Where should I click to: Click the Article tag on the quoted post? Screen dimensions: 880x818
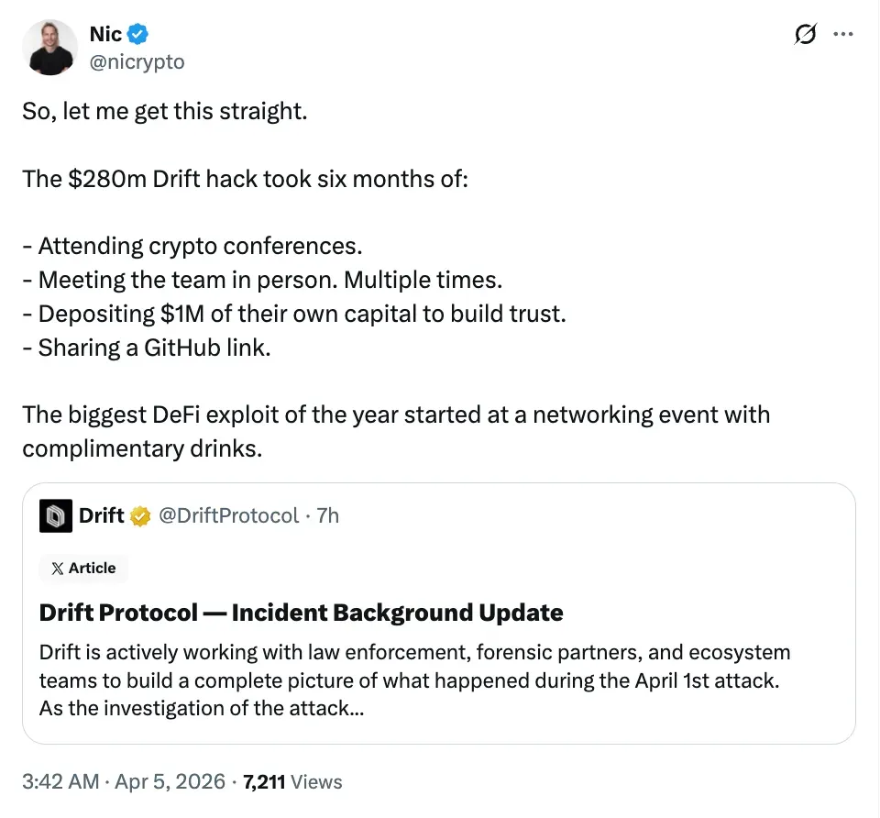pos(83,568)
